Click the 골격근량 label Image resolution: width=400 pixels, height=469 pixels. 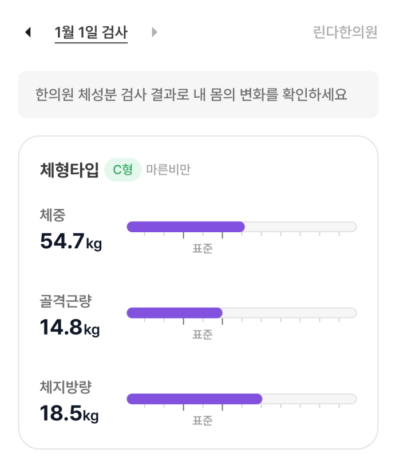[65, 301]
